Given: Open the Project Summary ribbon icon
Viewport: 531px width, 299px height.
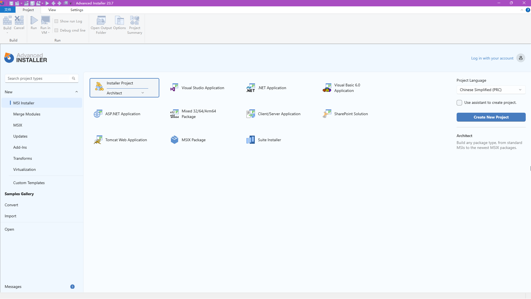Looking at the screenshot, I should click(135, 25).
